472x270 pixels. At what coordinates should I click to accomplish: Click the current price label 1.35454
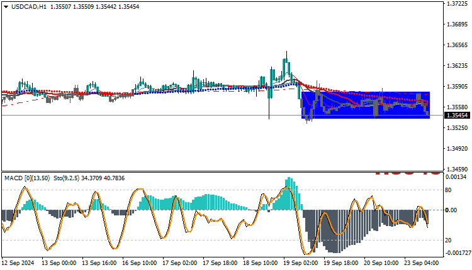tap(458, 116)
